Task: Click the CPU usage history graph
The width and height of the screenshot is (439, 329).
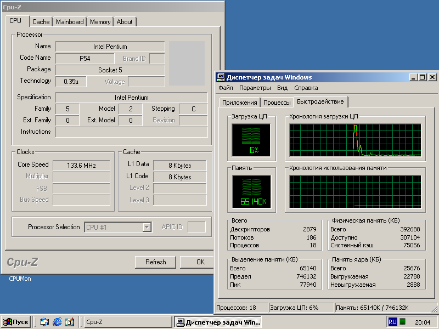Action: [355, 140]
